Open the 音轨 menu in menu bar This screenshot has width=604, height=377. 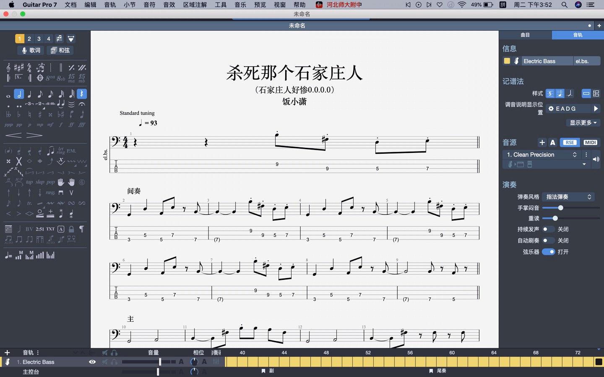[110, 5]
